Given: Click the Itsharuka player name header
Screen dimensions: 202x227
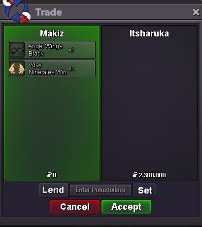Looking at the screenshot, I should point(149,33).
